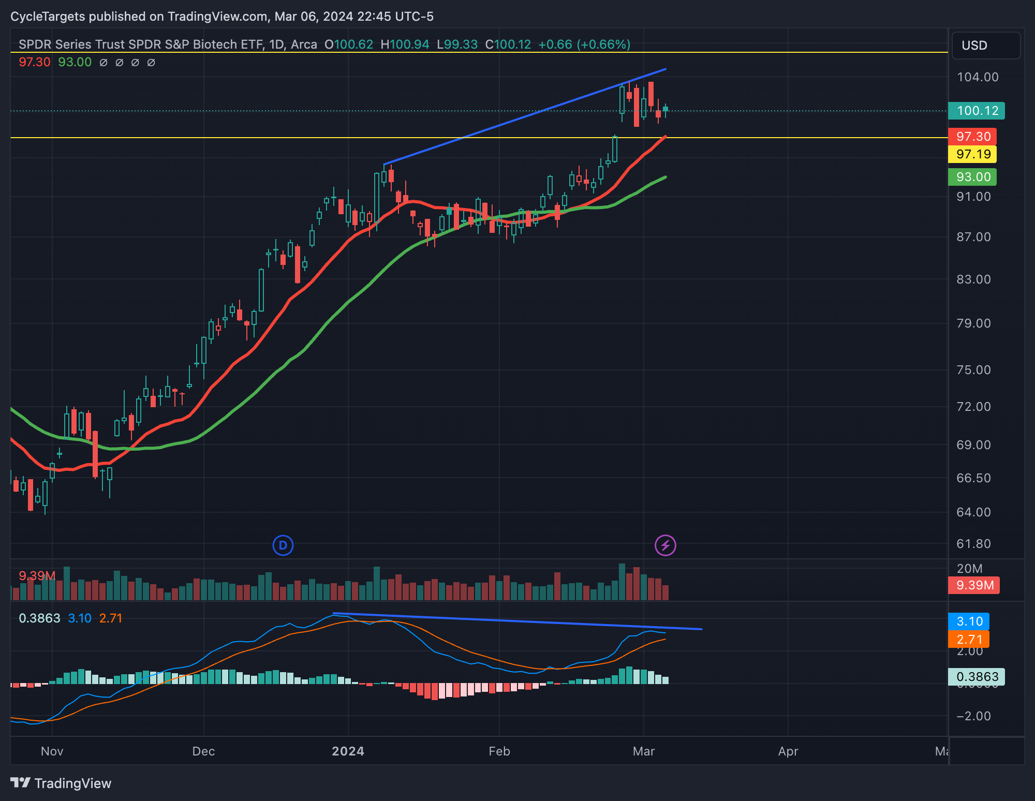Viewport: 1035px width, 801px height.
Task: Click the Feb label on time axis
Action: pos(499,751)
